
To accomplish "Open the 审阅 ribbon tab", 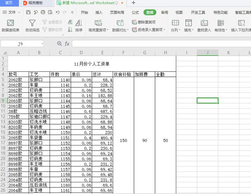I will (x=165, y=12).
